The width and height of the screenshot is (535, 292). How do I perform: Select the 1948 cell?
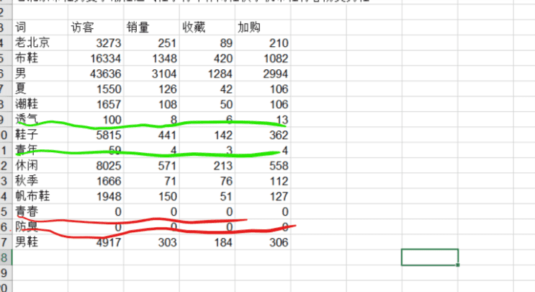click(96, 196)
